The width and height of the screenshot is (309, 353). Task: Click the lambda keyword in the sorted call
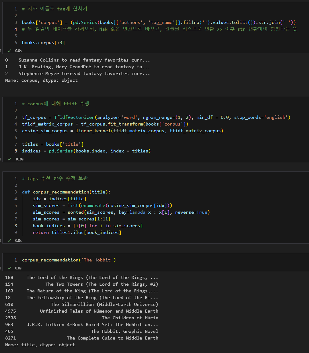(137, 212)
